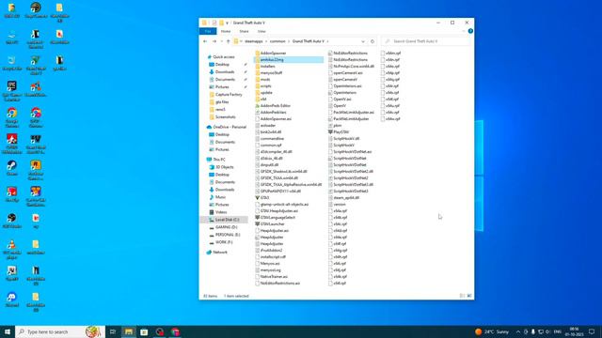Image resolution: width=602 pixels, height=338 pixels.
Task: Open Steam desktop shortcut
Action: pyautogui.click(x=12, y=168)
